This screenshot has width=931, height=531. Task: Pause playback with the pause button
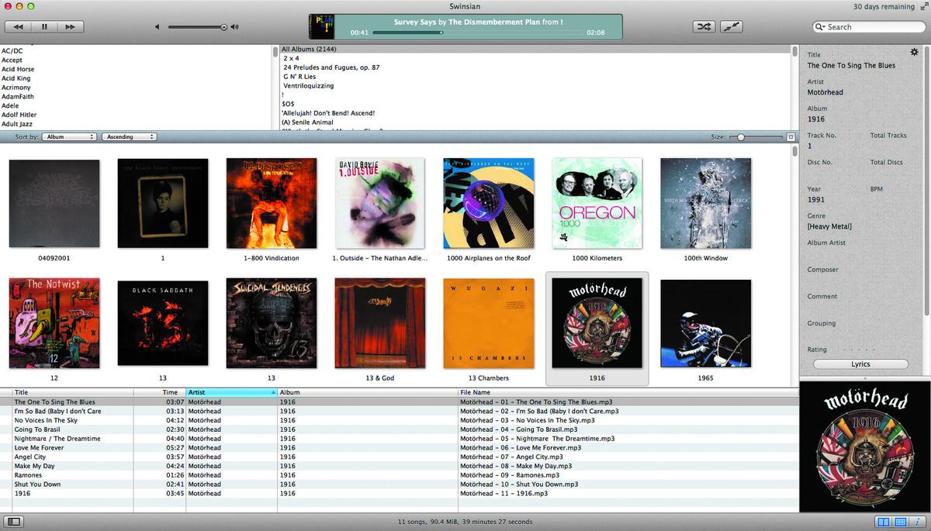point(44,26)
